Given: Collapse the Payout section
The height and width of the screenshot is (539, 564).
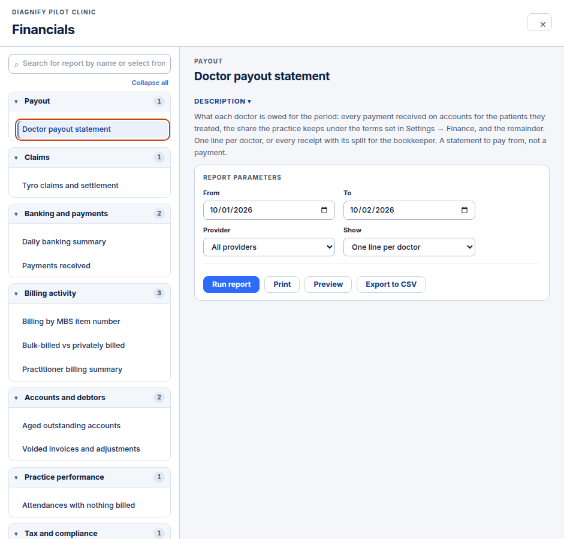Looking at the screenshot, I should click(89, 101).
